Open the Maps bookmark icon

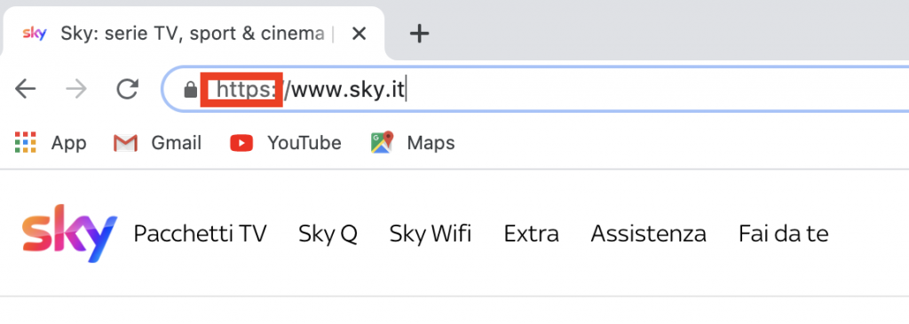pos(382,142)
